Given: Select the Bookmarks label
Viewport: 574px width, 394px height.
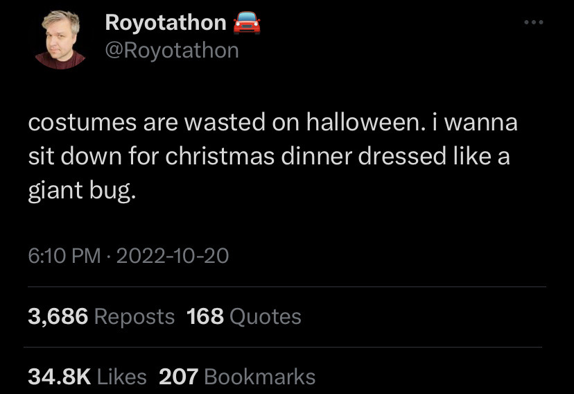Looking at the screenshot, I should (x=260, y=377).
